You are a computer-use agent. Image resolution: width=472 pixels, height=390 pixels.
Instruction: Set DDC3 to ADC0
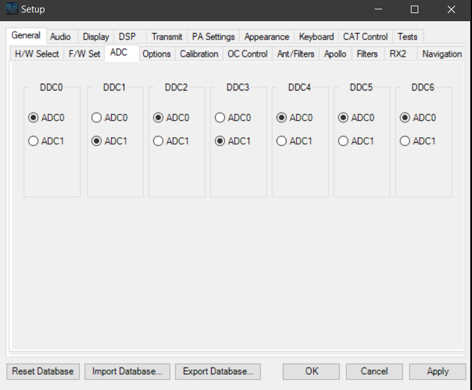click(x=220, y=117)
